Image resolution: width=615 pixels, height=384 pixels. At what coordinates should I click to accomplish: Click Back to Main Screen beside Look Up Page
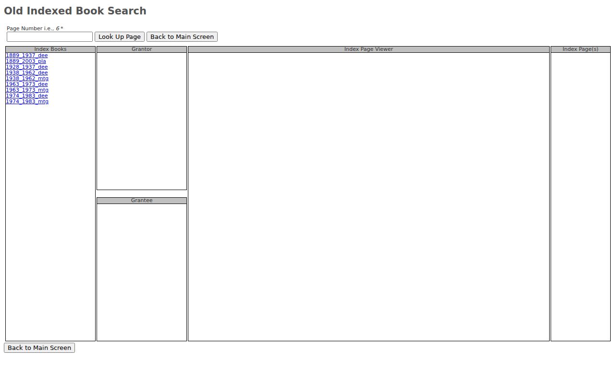click(182, 36)
